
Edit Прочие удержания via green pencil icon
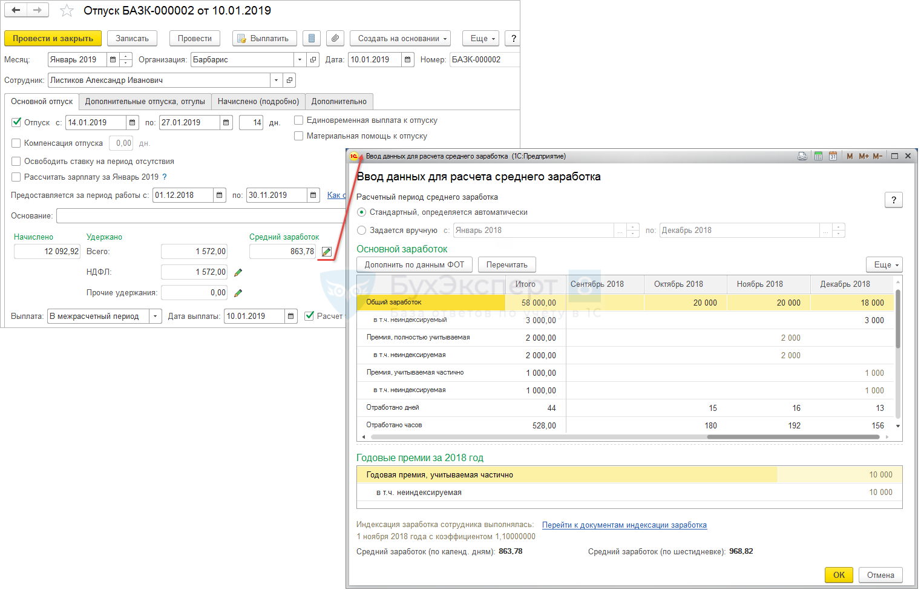238,293
